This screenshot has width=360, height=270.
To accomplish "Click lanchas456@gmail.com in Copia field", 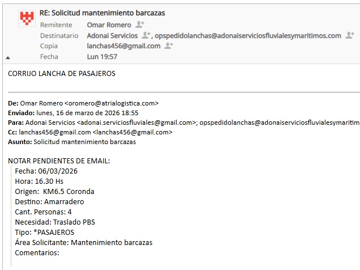I will pos(123,46).
